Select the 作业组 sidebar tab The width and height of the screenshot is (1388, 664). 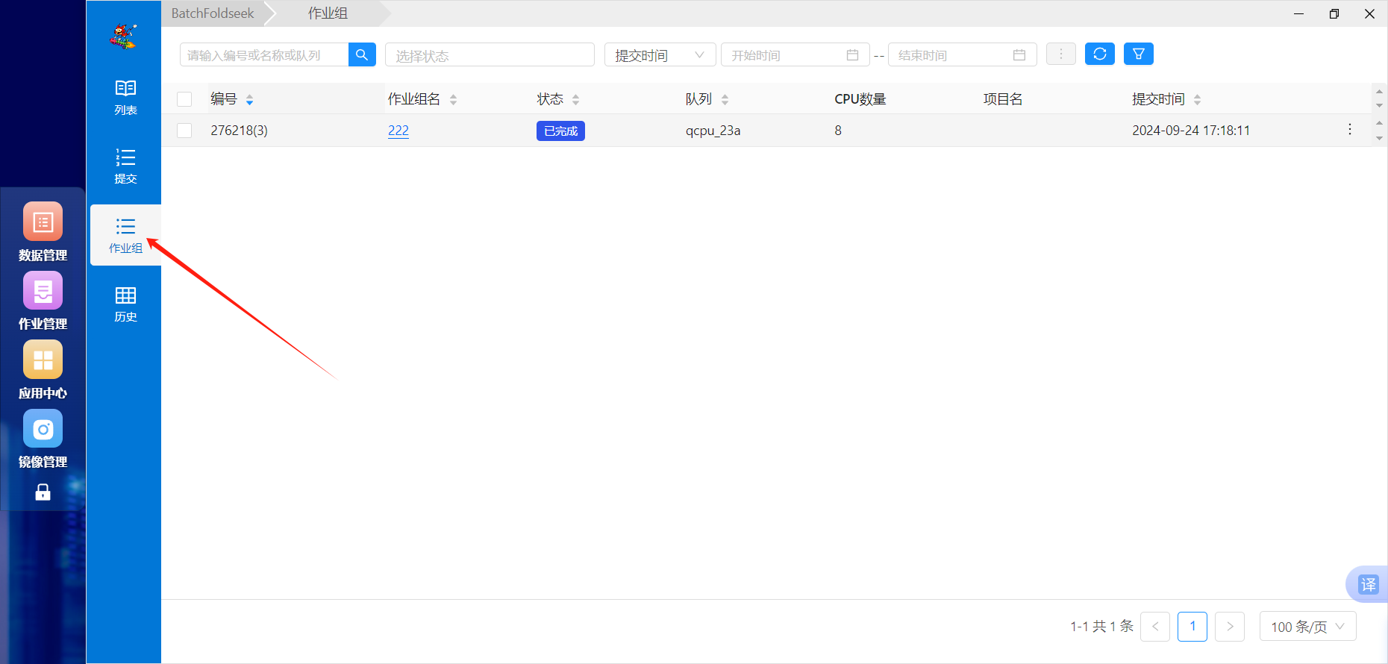pyautogui.click(x=125, y=235)
